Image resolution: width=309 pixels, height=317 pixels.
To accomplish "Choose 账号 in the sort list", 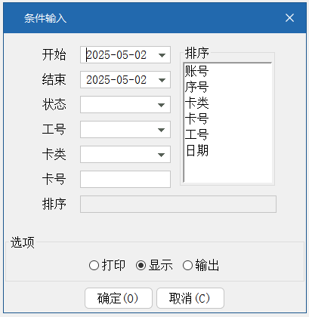I will coord(196,71).
